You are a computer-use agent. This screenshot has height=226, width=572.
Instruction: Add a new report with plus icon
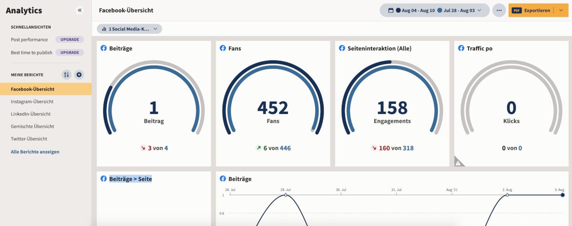pyautogui.click(x=79, y=75)
